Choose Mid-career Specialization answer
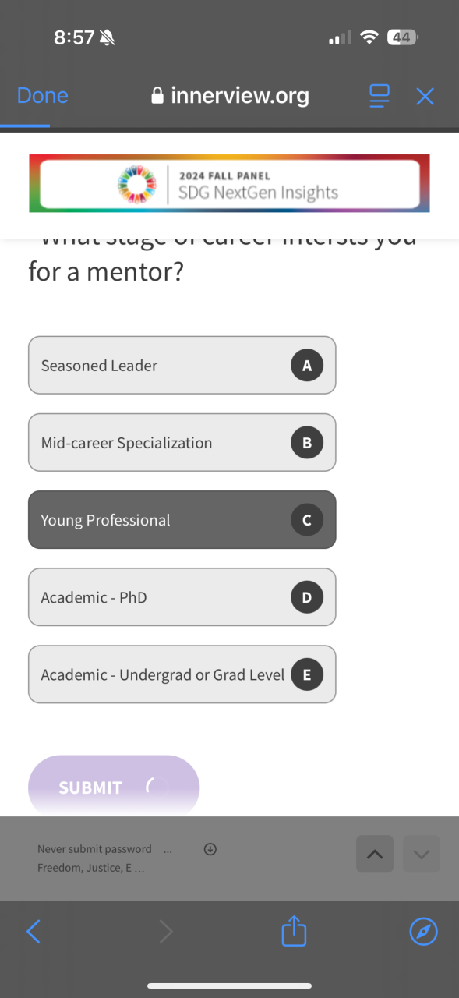 (182, 442)
